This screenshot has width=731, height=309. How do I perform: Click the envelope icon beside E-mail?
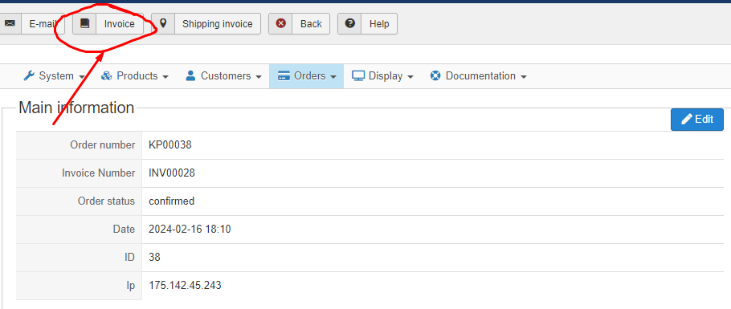click(x=10, y=24)
